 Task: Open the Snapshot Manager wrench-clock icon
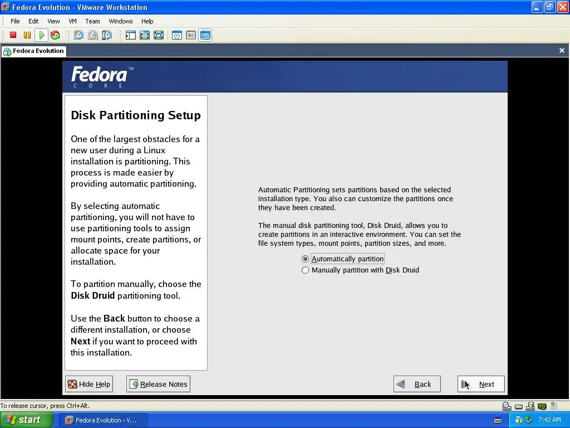(107, 35)
